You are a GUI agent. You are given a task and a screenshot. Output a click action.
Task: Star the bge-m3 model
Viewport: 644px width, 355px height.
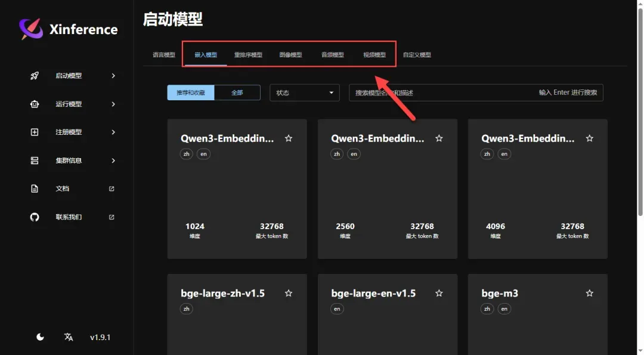(589, 294)
